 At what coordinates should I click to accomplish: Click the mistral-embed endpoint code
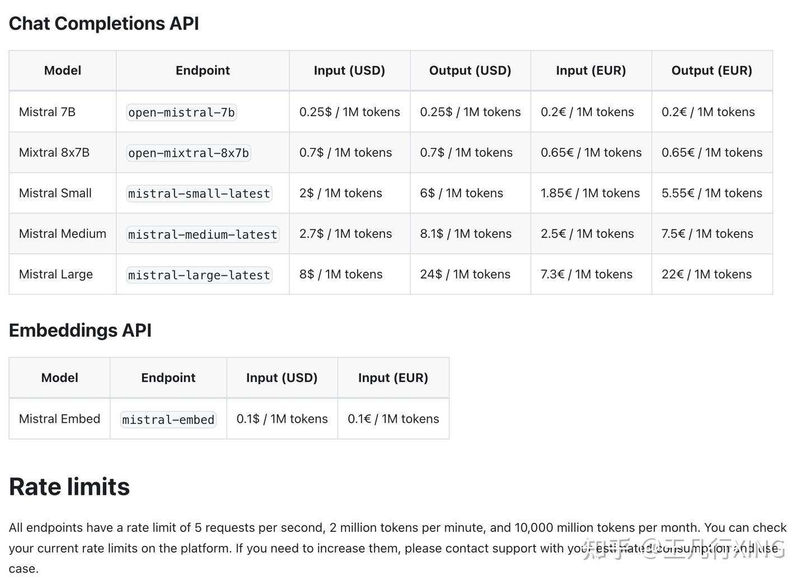[x=168, y=419]
